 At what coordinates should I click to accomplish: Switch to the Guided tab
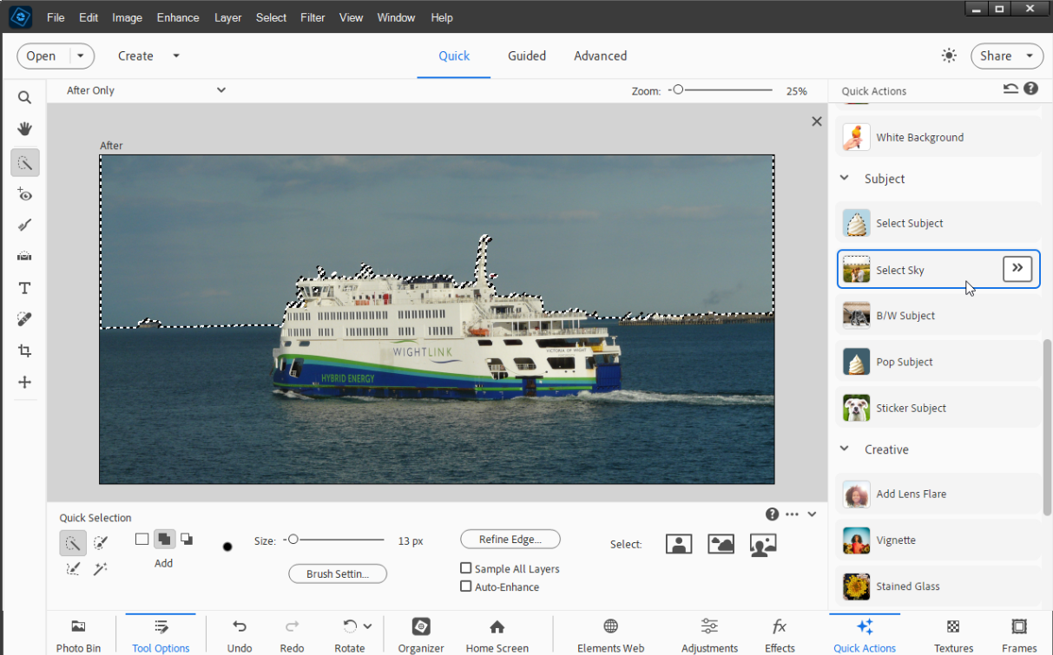(x=526, y=56)
